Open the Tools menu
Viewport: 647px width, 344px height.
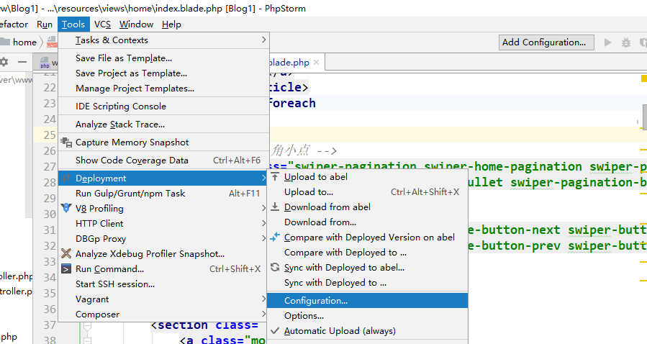pyautogui.click(x=73, y=24)
